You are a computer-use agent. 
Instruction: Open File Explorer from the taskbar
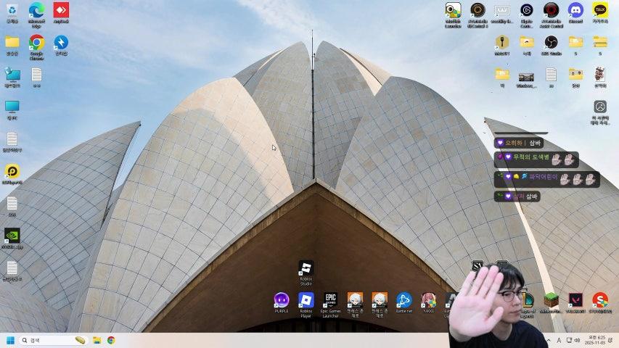(x=97, y=340)
